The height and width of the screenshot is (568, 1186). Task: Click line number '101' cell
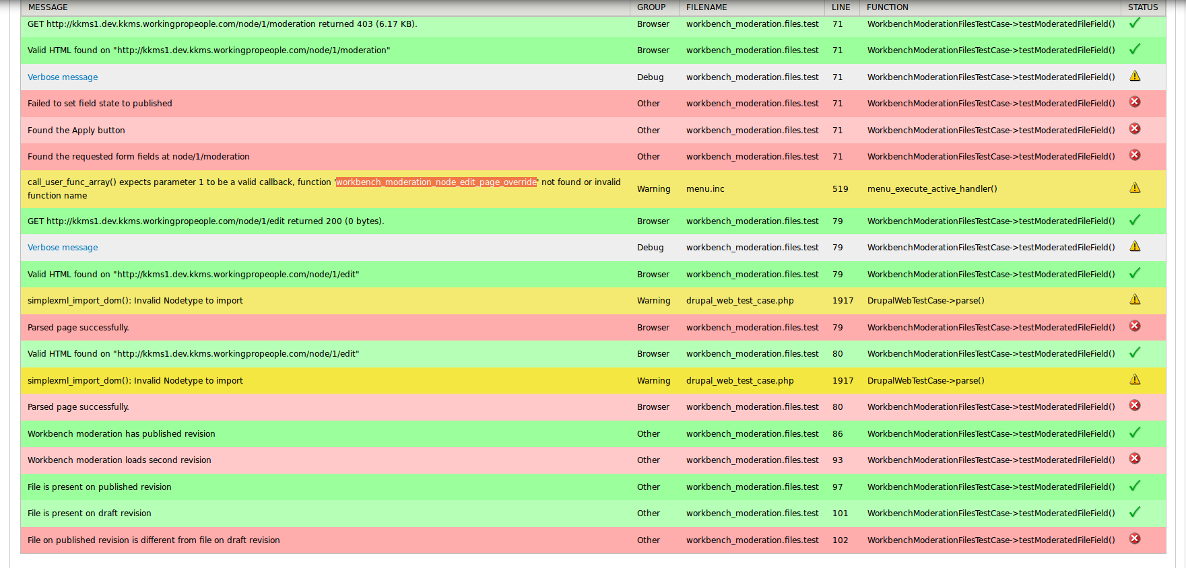click(x=840, y=513)
